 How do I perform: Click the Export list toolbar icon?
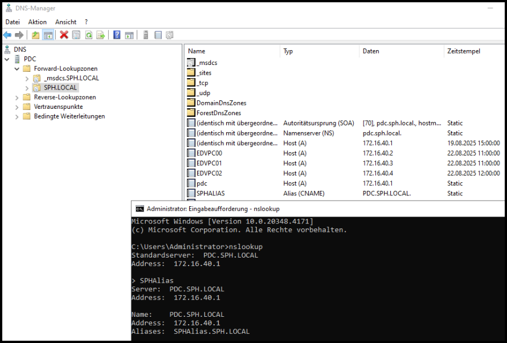[101, 35]
